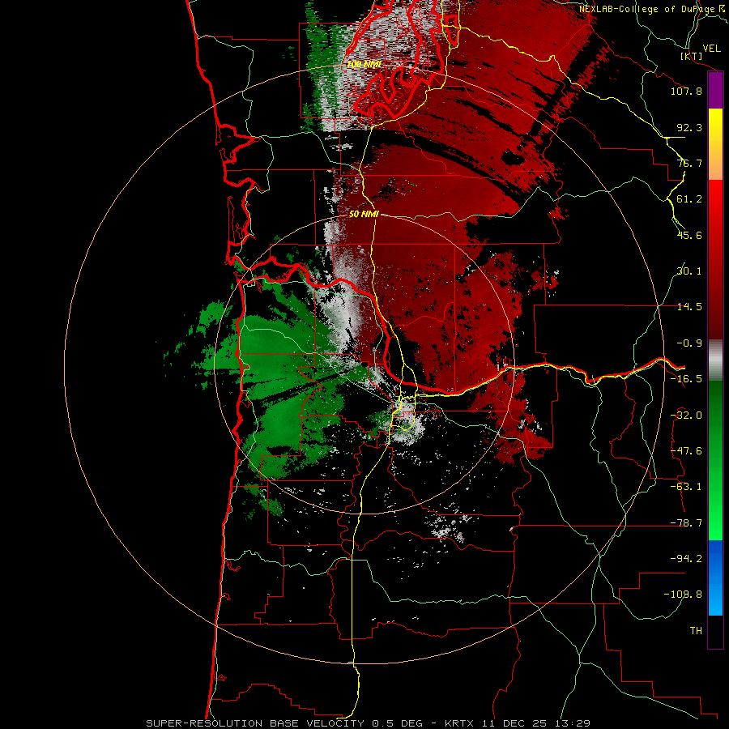Click the 107.8 legend value
Viewport: 729px width, 729px height.
pyautogui.click(x=686, y=91)
